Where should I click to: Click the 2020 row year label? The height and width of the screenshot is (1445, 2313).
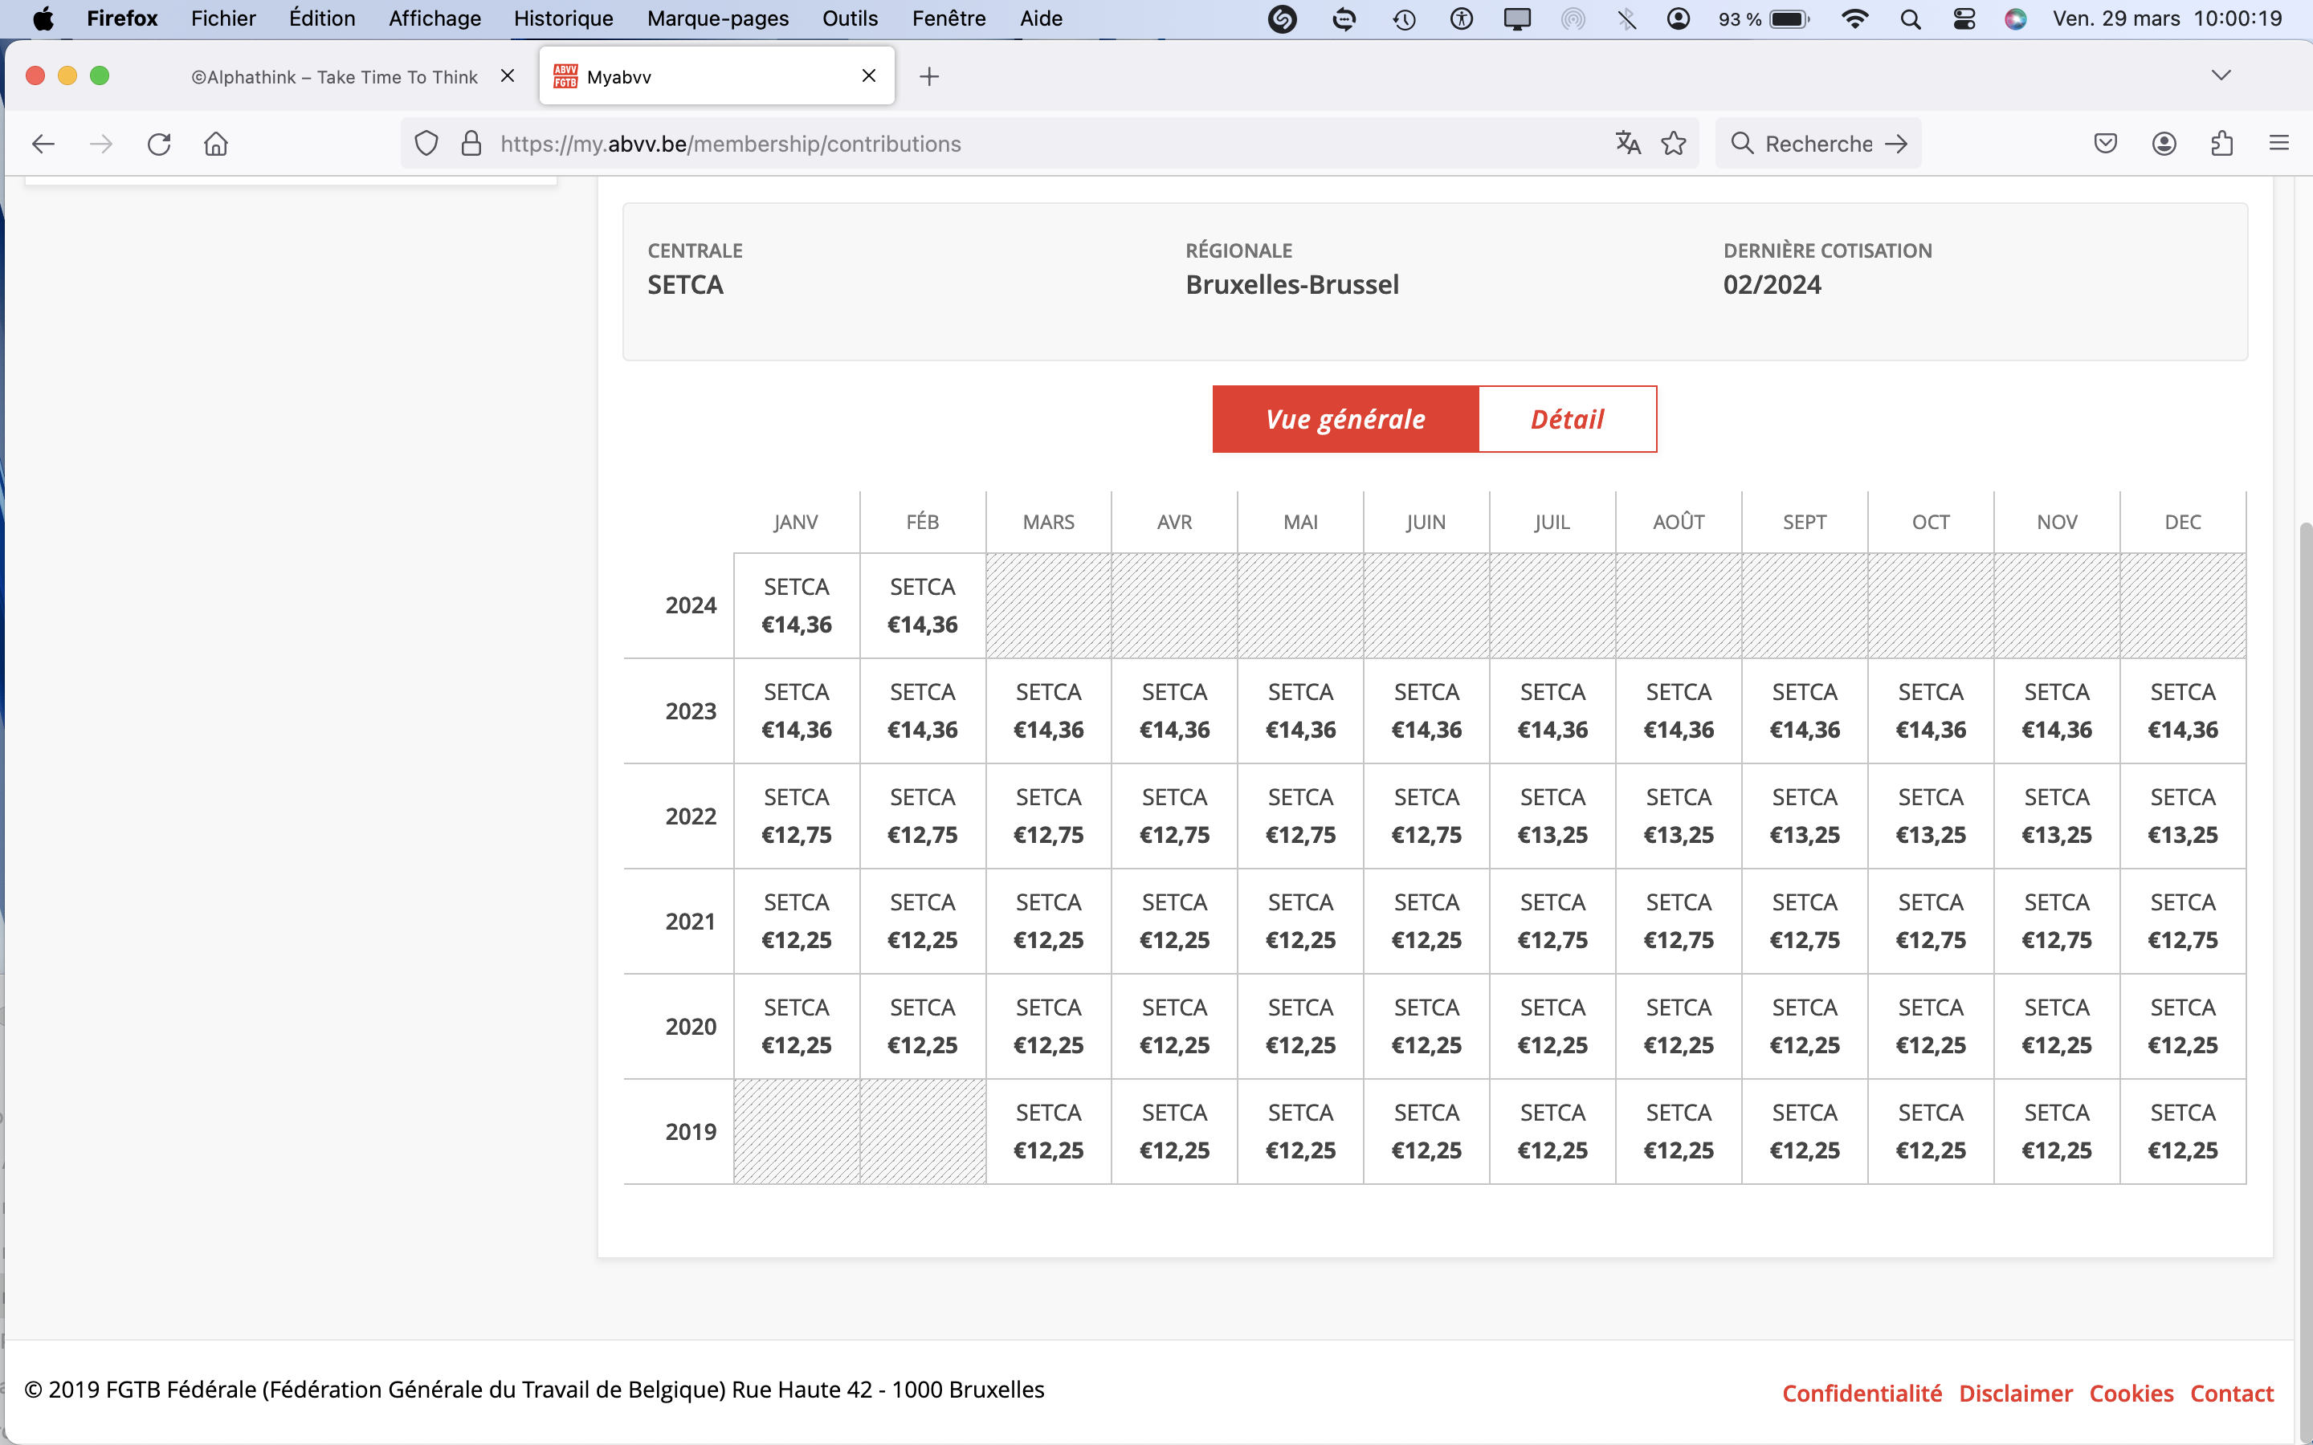(x=690, y=1027)
